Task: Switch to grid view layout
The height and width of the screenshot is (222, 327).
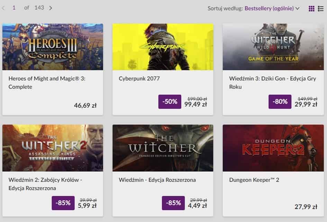Action: click(x=311, y=9)
